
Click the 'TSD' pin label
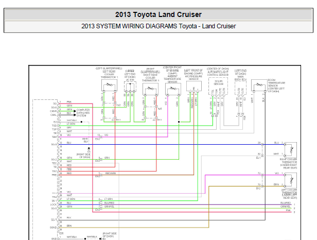[55, 126]
